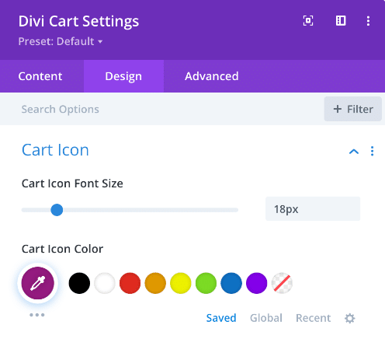Image resolution: width=385 pixels, height=346 pixels.
Task: Click the Cart Icon Font Size slider handle
Action: pos(57,210)
